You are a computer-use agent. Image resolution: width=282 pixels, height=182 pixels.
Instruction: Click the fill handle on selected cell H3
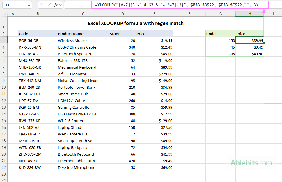tap(264, 43)
